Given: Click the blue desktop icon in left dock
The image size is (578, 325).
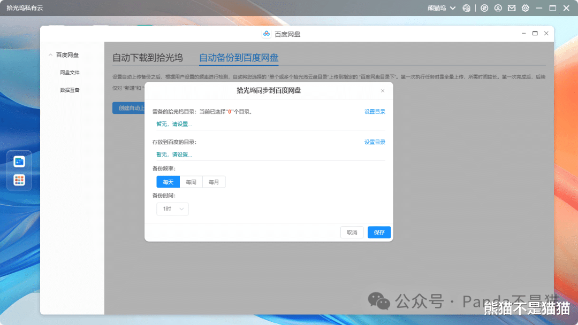Looking at the screenshot, I should [x=19, y=161].
